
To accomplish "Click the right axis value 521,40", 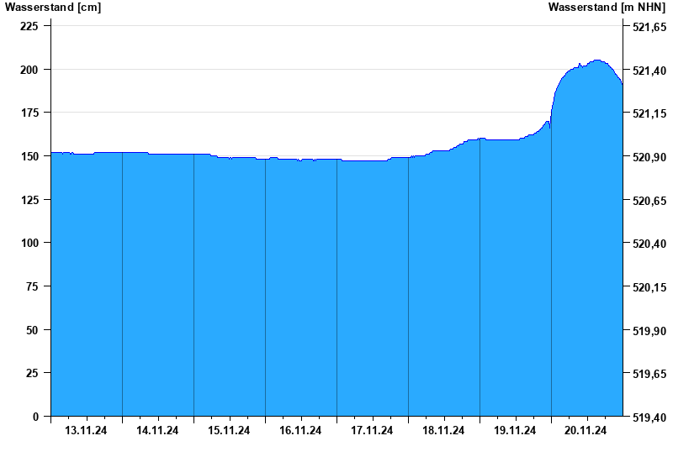I will point(649,71).
